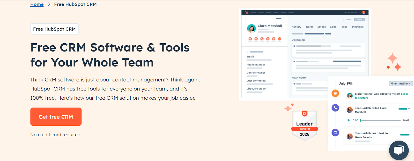The width and height of the screenshot is (414, 161).
Task: Click Clara's avatar in list-added entry
Action: coord(350,96)
